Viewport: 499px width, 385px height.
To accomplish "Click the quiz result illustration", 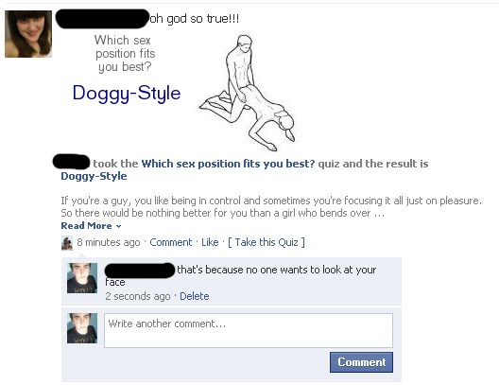I will point(248,93).
